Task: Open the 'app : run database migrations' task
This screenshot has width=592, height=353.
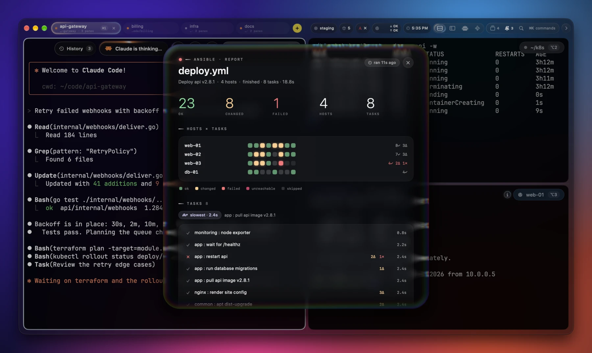Action: click(296, 268)
